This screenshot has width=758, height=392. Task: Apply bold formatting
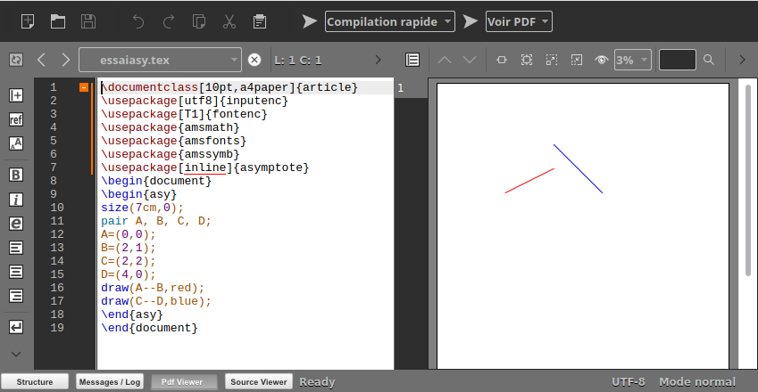(16, 175)
